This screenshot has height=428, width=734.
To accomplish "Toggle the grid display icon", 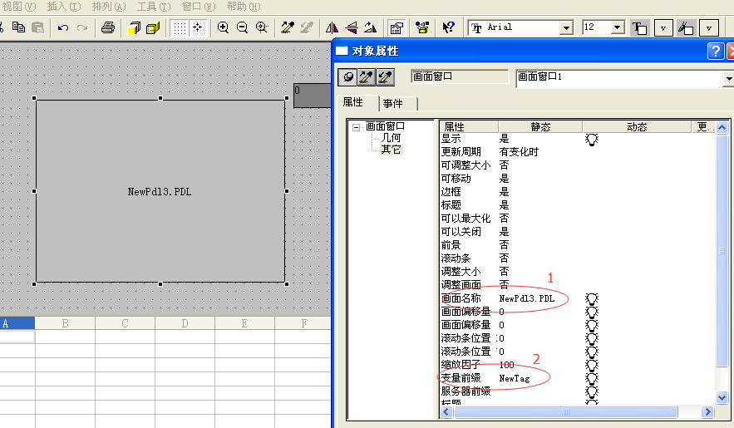I will (x=180, y=28).
